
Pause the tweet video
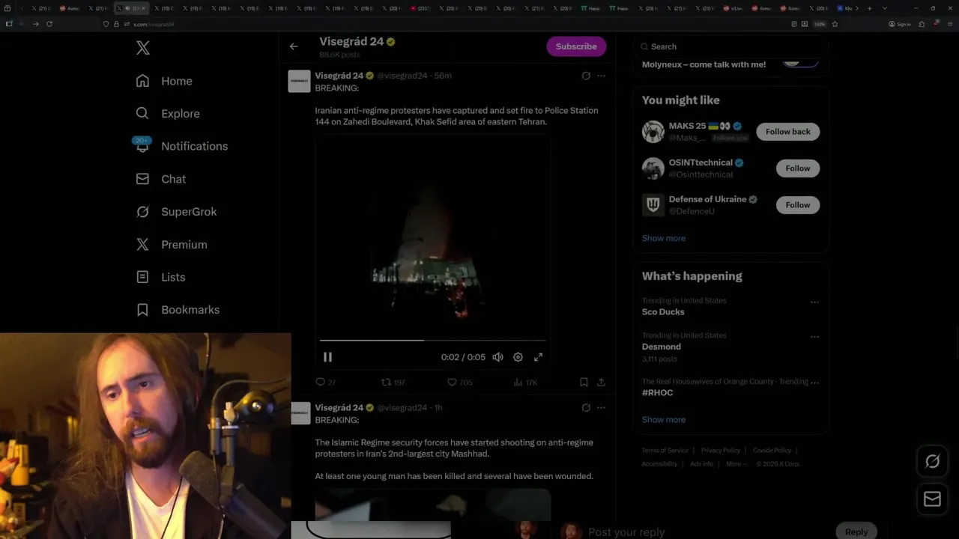click(x=327, y=357)
